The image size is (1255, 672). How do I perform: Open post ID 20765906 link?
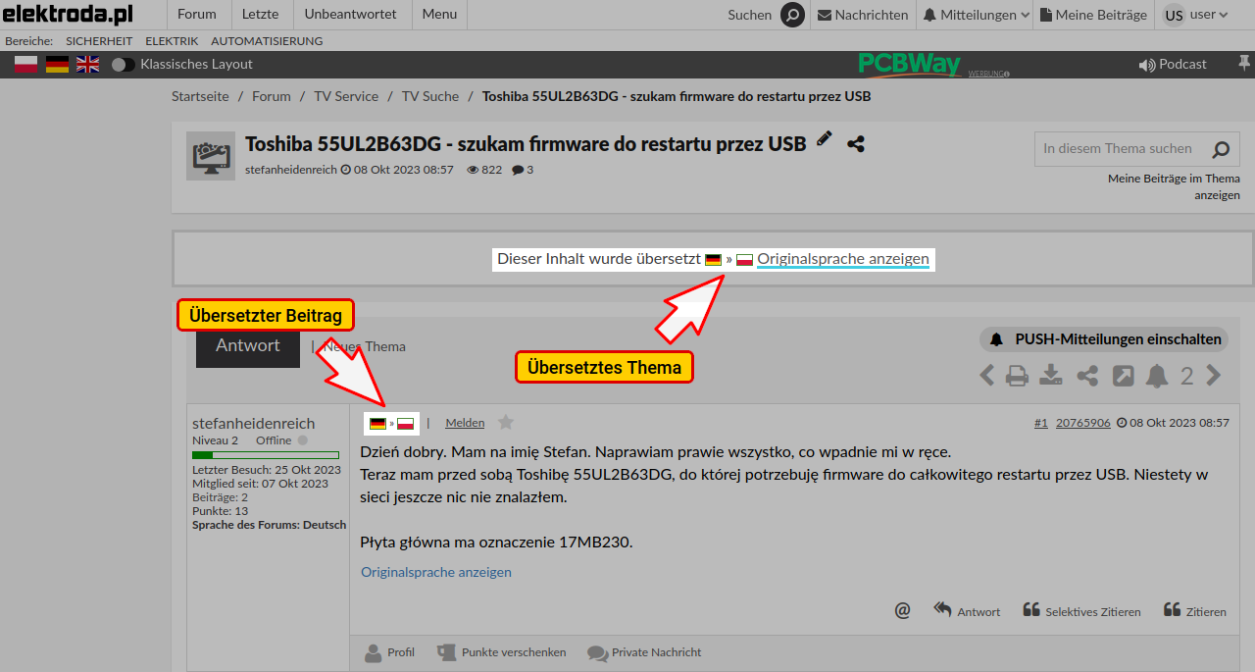pos(1083,423)
